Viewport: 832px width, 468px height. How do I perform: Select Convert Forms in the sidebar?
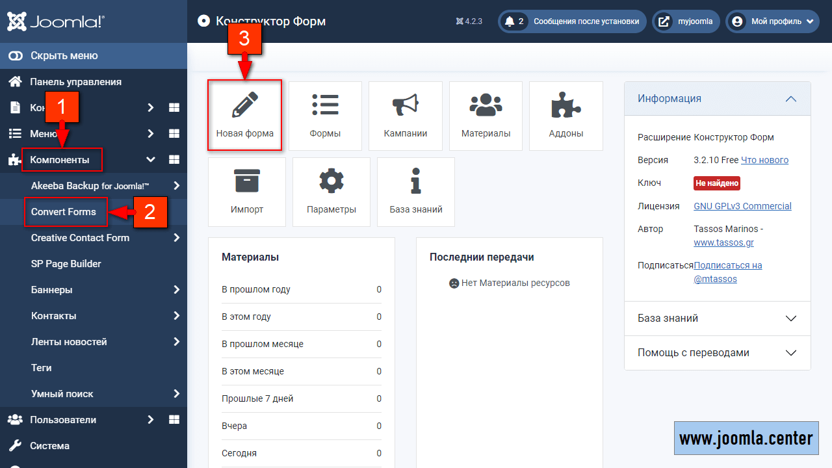click(x=64, y=212)
